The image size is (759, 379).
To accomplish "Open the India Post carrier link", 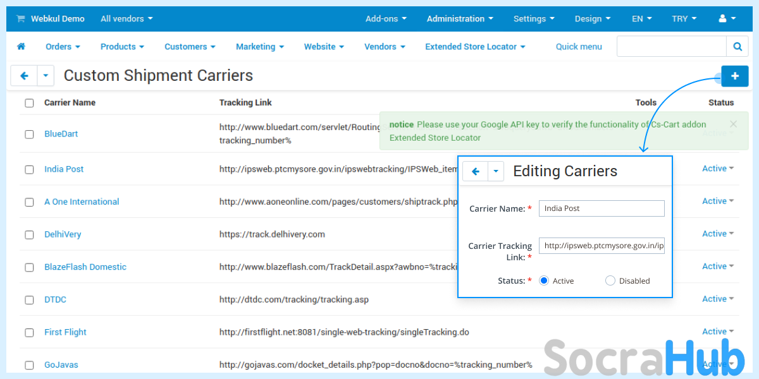I will 64,169.
